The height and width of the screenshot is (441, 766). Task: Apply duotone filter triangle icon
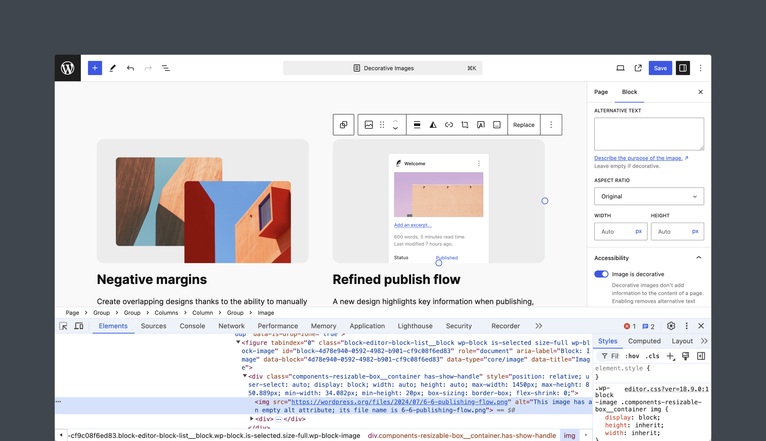(433, 125)
